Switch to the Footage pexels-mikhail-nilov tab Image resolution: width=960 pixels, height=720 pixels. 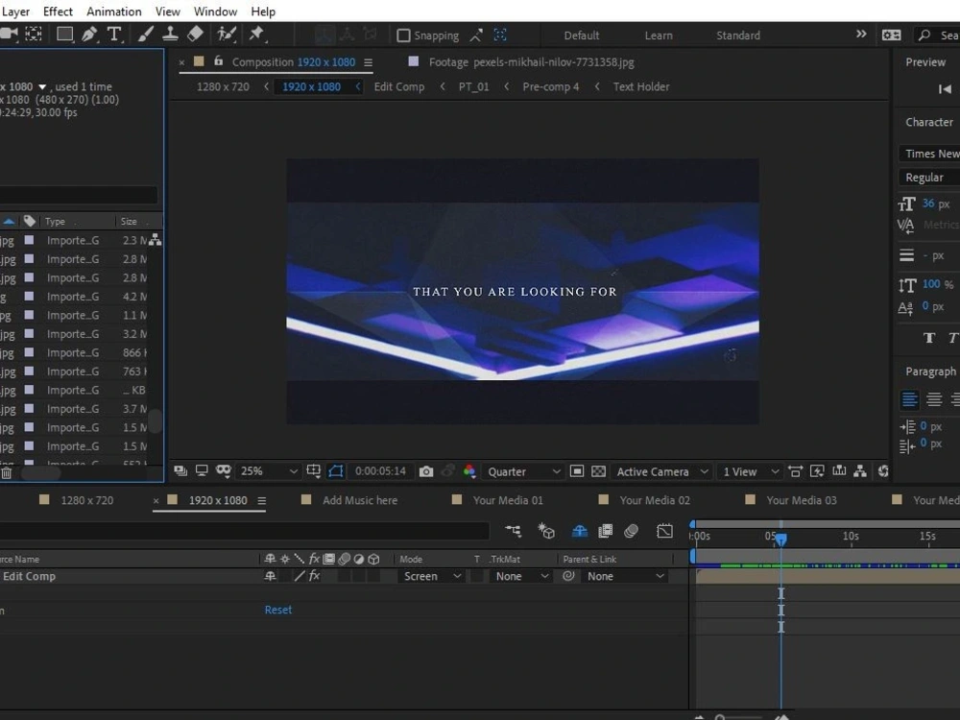(532, 61)
